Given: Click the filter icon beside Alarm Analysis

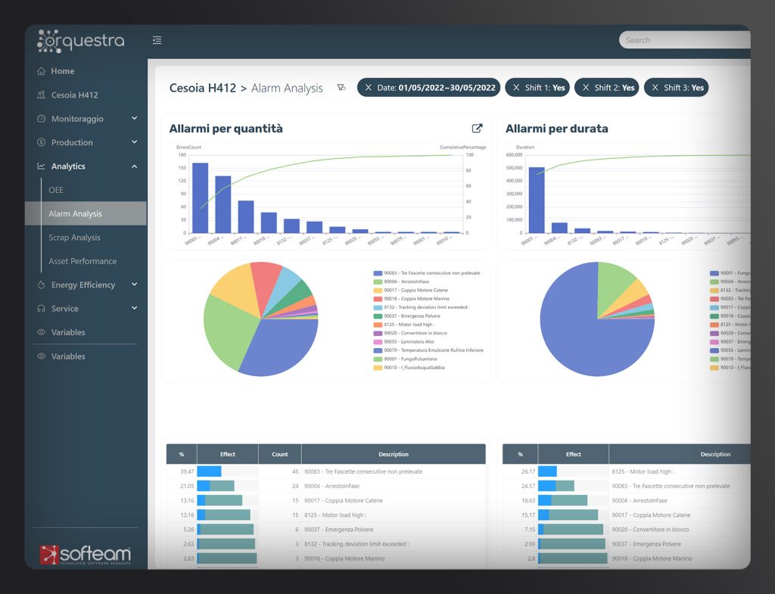Looking at the screenshot, I should pyautogui.click(x=341, y=88).
